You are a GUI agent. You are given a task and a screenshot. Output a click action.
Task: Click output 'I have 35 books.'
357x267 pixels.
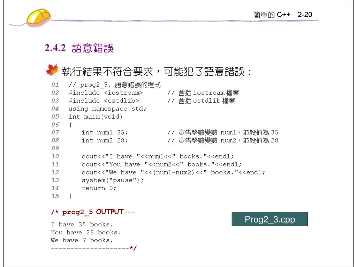pyautogui.click(x=82, y=225)
